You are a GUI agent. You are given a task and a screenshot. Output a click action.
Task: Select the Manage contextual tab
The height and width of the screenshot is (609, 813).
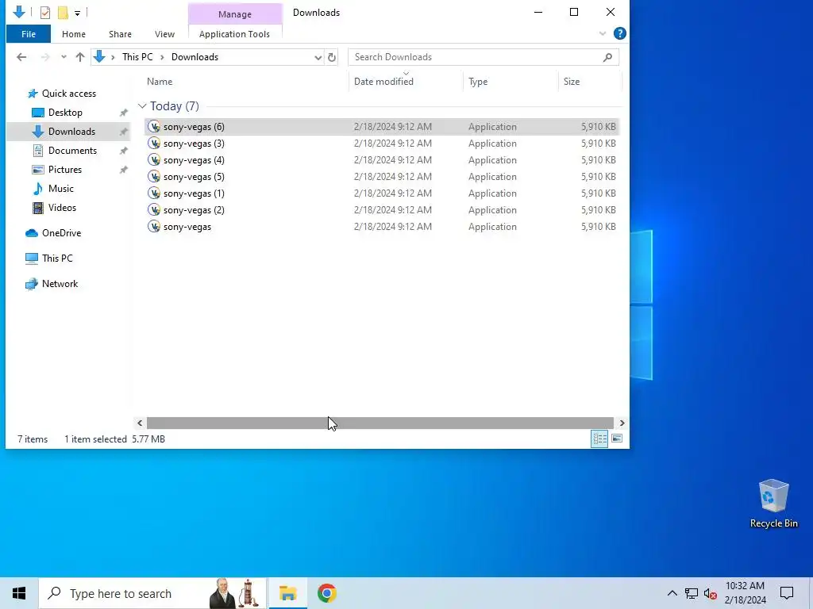[x=235, y=14]
